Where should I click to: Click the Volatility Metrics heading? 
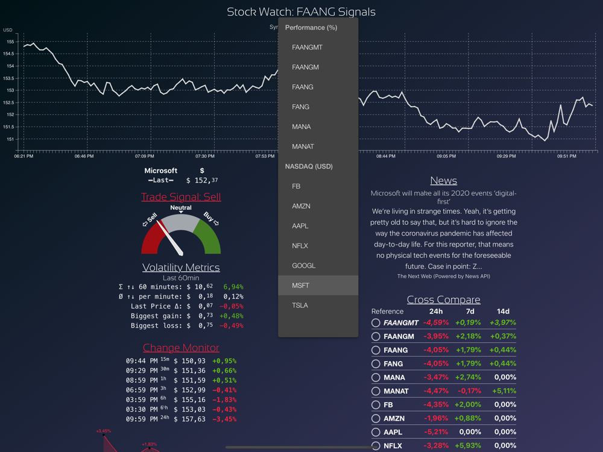tap(181, 268)
